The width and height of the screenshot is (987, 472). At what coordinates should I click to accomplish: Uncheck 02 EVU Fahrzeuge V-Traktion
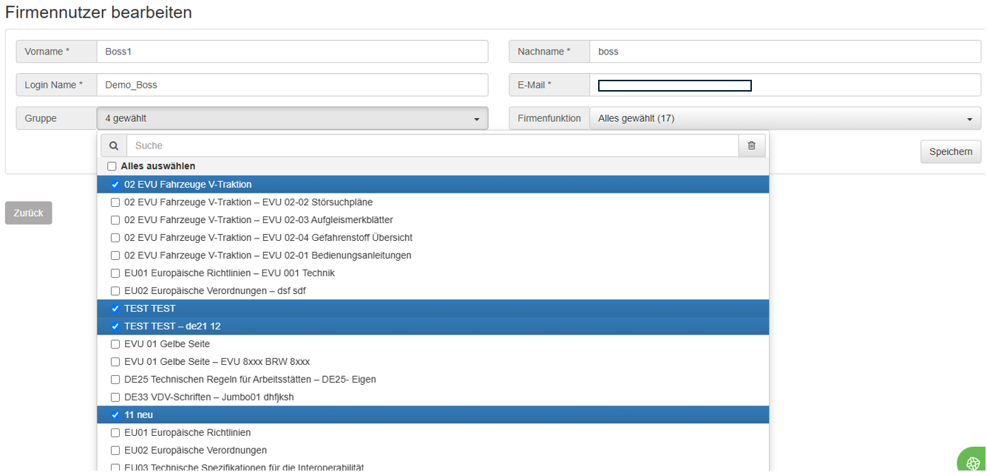(x=115, y=184)
